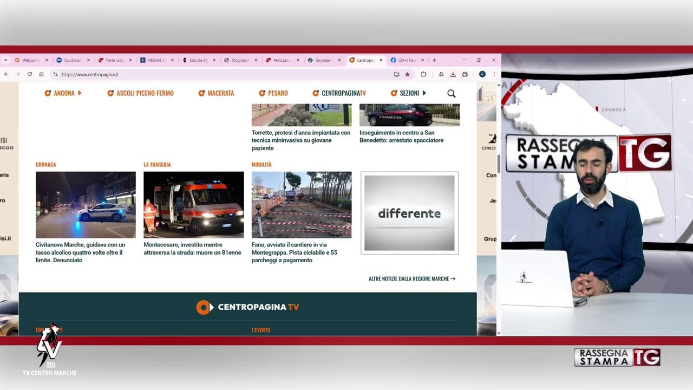Open the Civitanova Marche police car thumbnail
This screenshot has width=693, height=390.
(86, 205)
